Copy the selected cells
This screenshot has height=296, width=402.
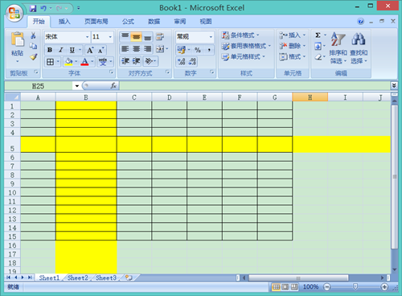click(33, 46)
